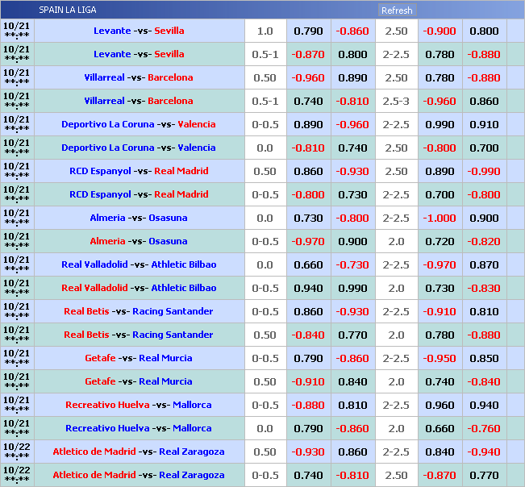
Task: Select 0.790 odds for Levante vs Sevilla
Action: coord(308,31)
